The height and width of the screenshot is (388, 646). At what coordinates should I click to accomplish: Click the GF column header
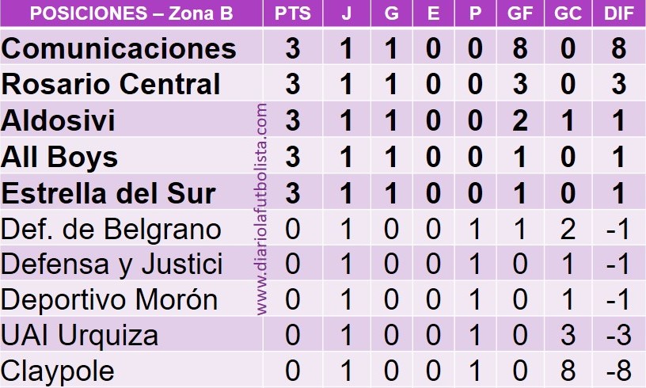(x=520, y=14)
